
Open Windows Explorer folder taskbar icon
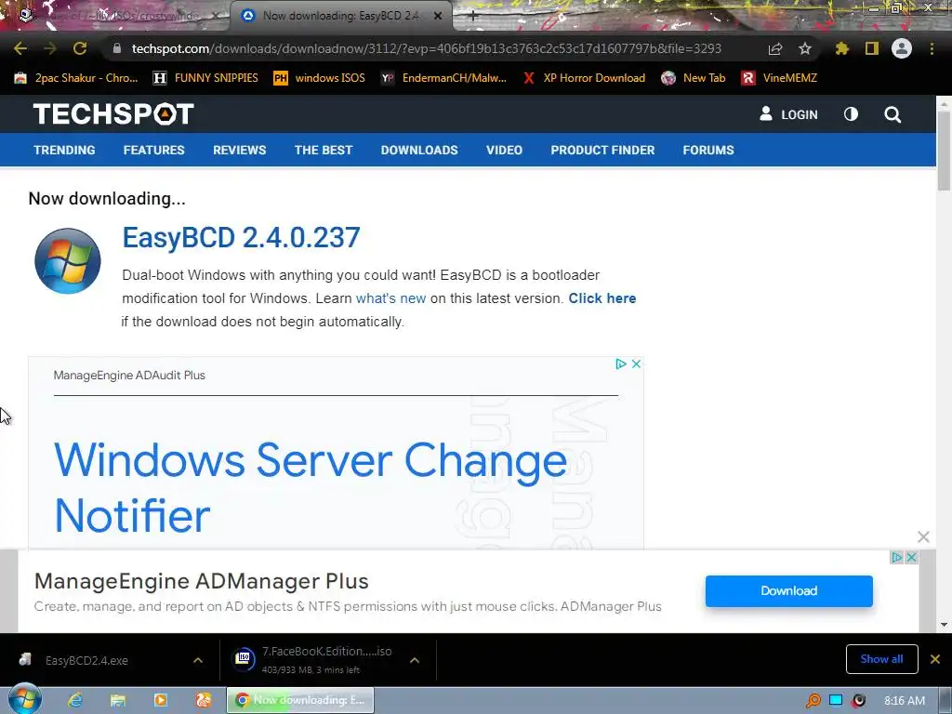coord(118,700)
